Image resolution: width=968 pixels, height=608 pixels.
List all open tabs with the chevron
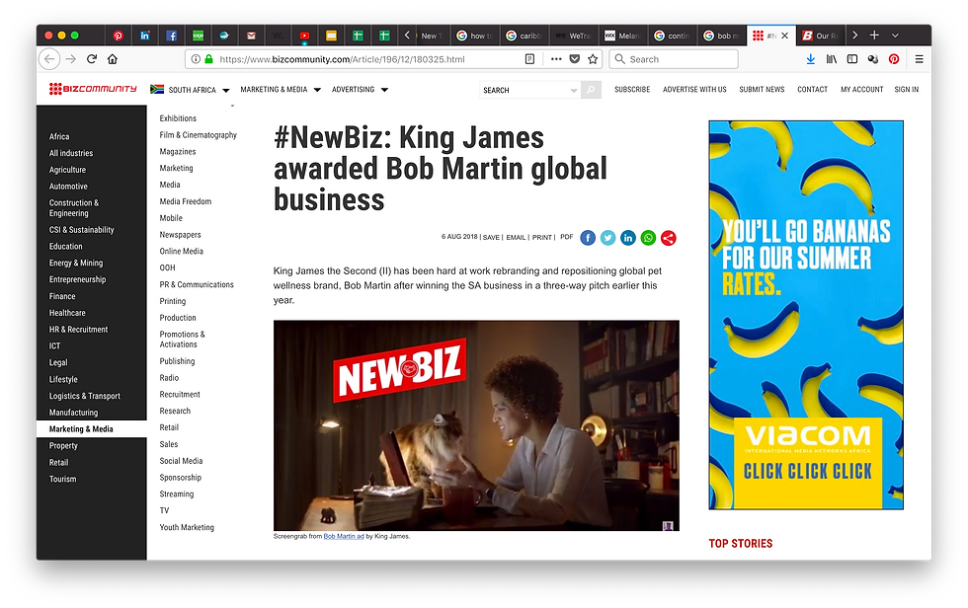click(x=895, y=36)
